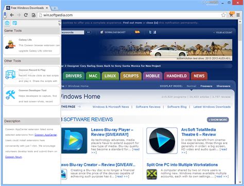The image size is (244, 186).
Task: Click the Cory Barlog news headline
Action: point(111,66)
